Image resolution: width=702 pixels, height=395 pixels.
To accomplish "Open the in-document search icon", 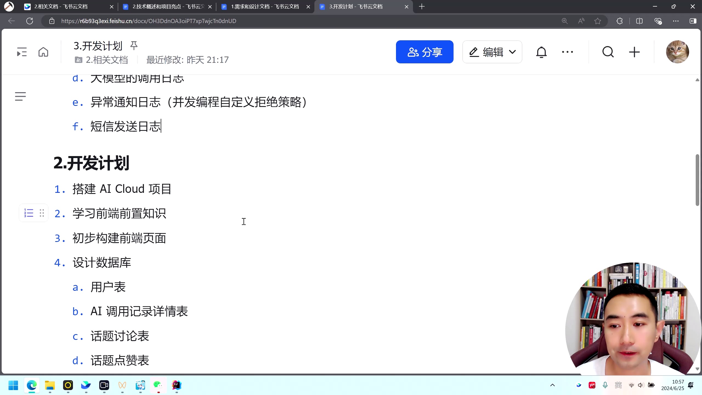I will coord(608,52).
